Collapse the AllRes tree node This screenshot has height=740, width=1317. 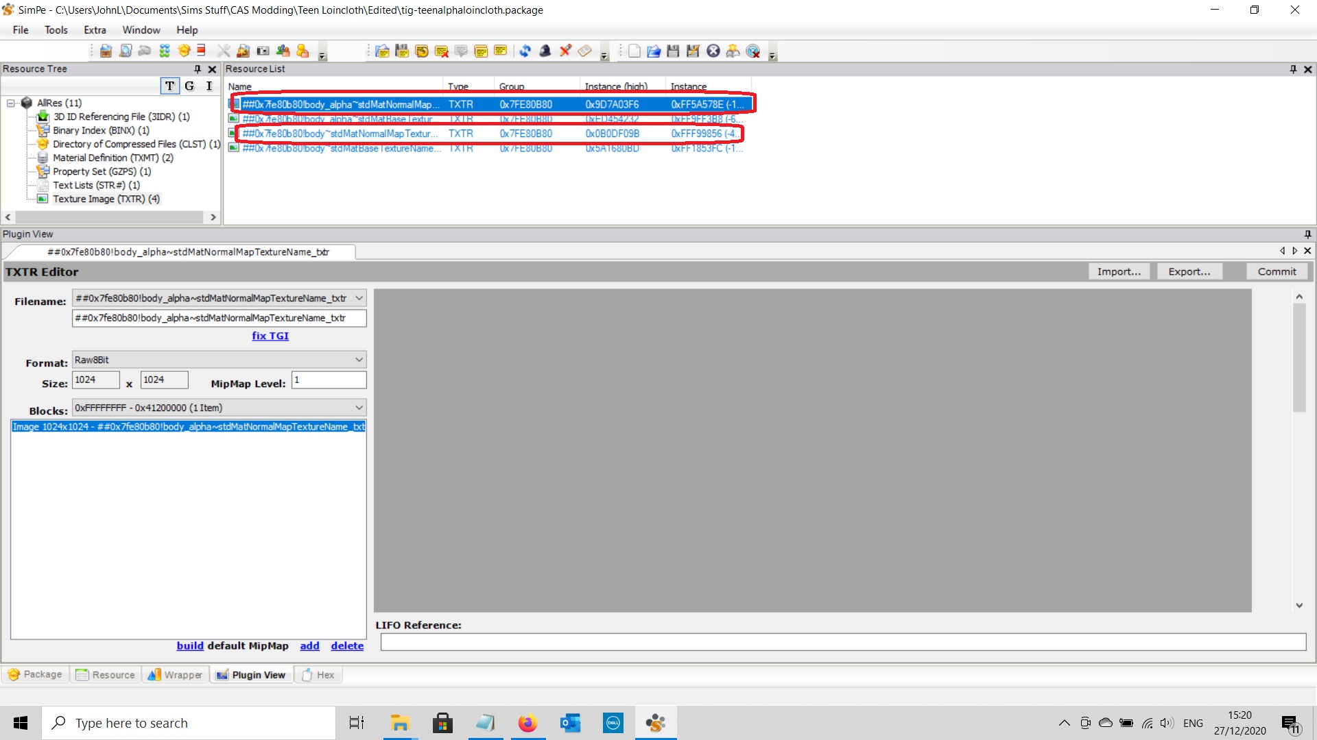click(x=11, y=103)
